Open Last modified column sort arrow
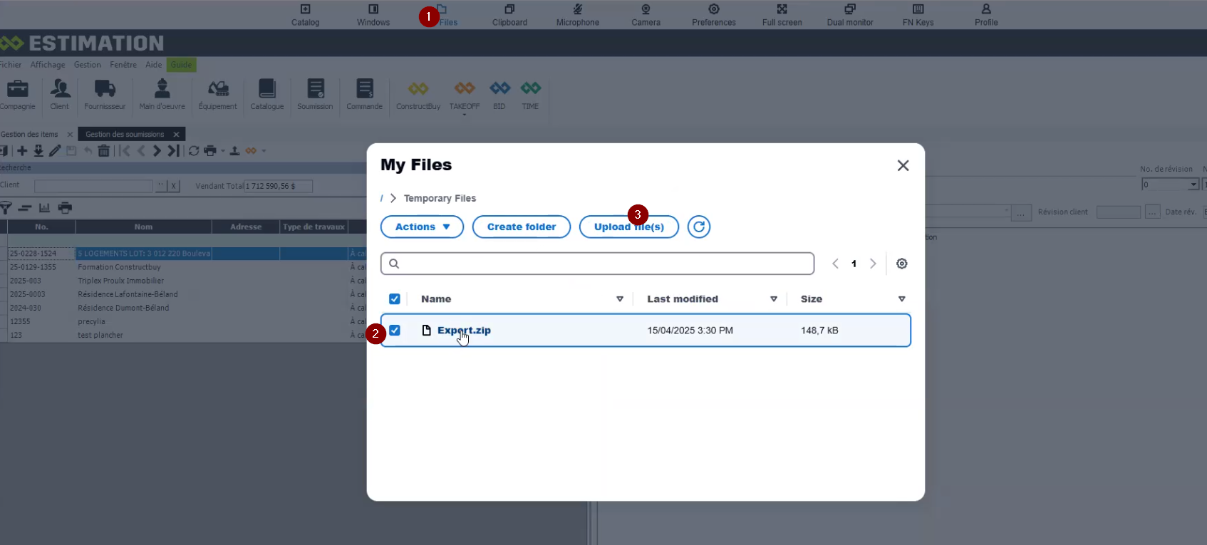Image resolution: width=1207 pixels, height=545 pixels. (x=774, y=299)
